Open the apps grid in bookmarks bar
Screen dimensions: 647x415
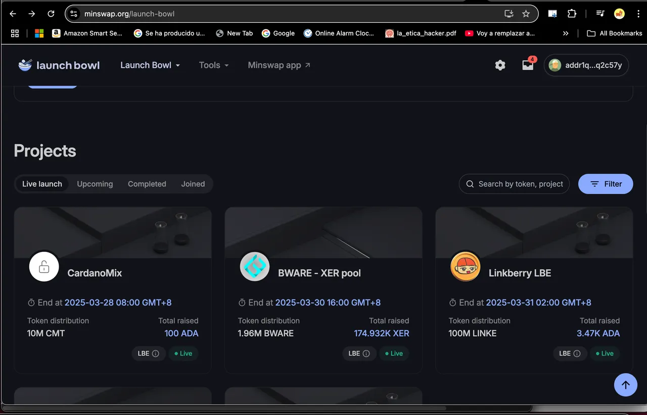click(15, 33)
